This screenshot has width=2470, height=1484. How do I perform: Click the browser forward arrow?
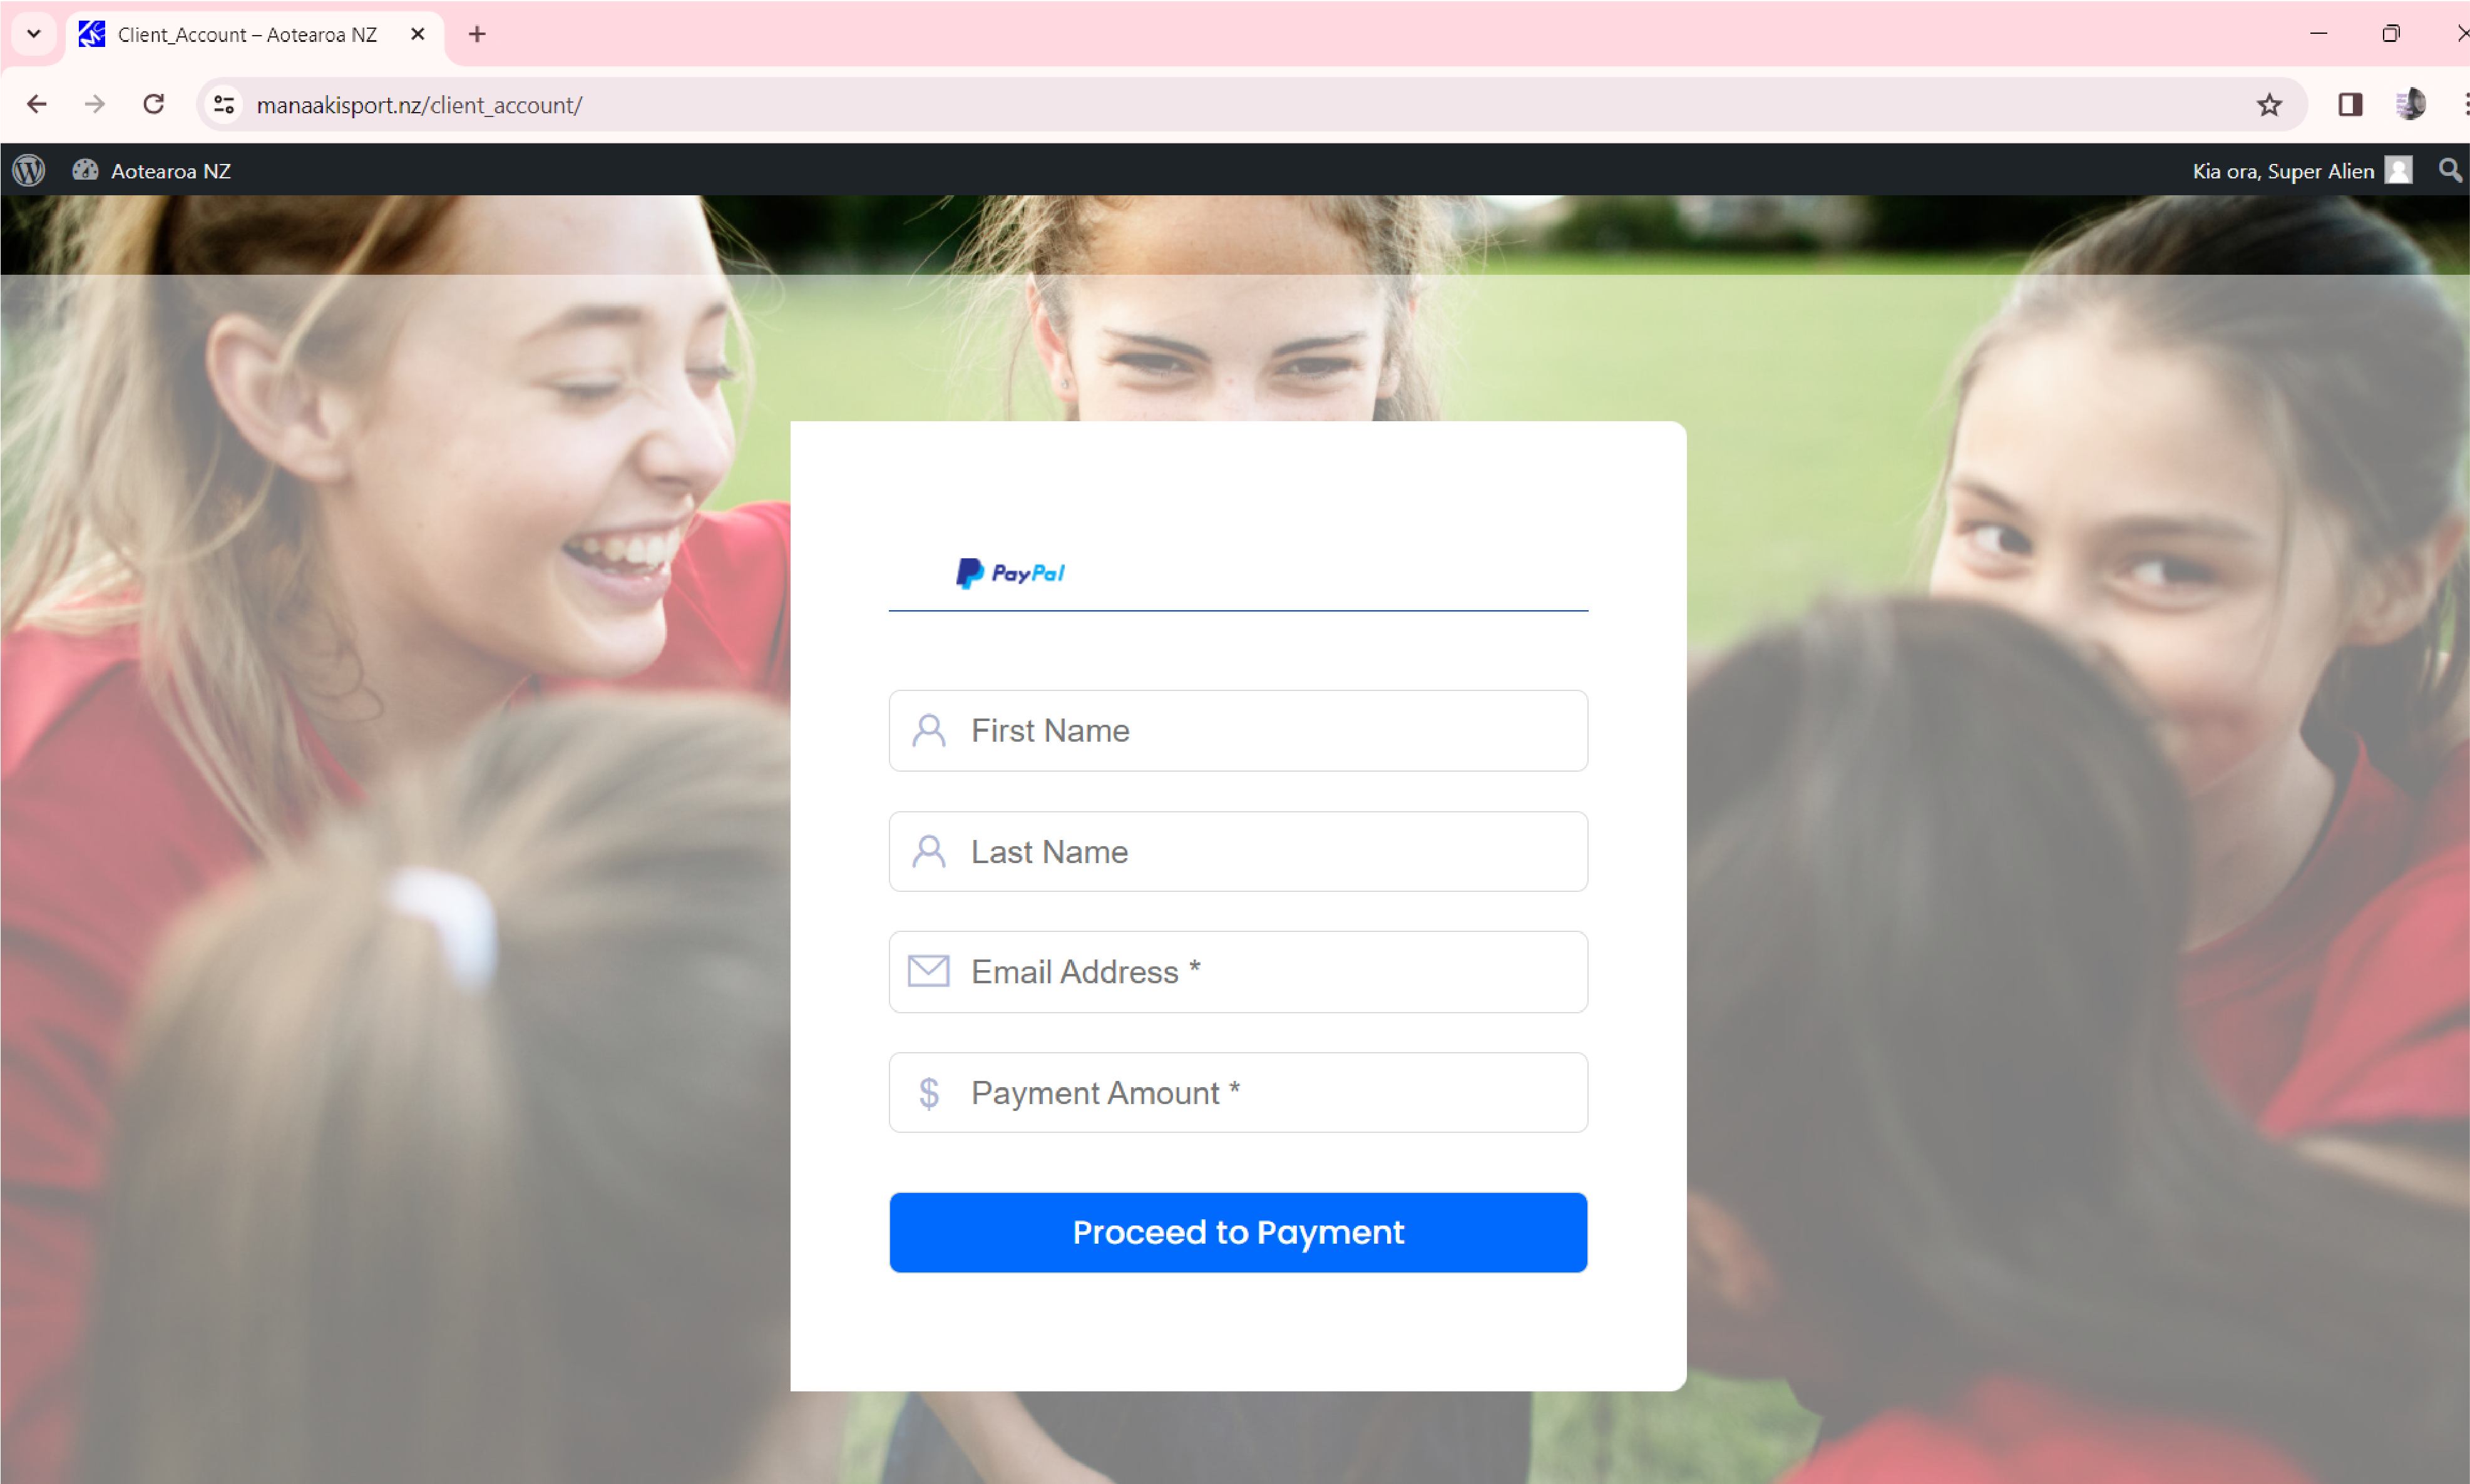pos(95,104)
